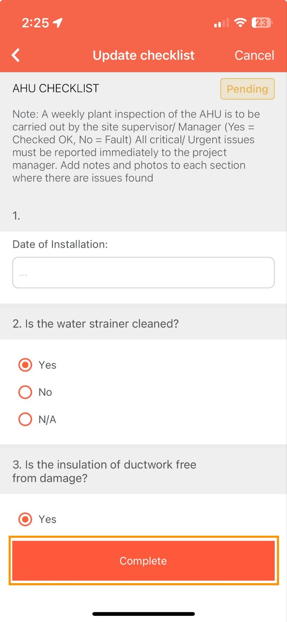
Task: Tap the Complete button
Action: 143,561
